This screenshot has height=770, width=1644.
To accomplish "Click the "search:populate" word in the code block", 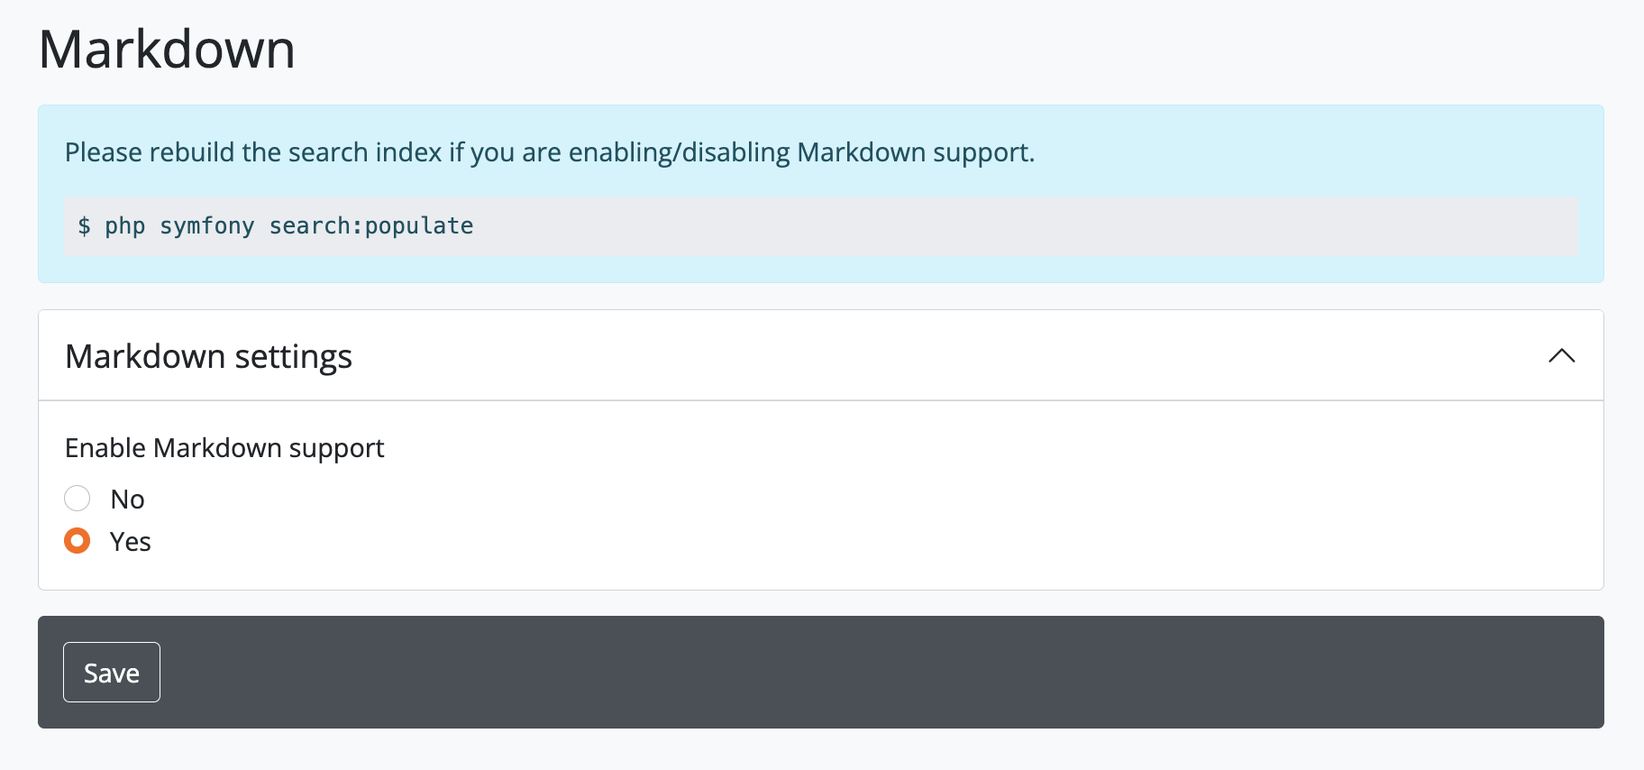I will [x=370, y=225].
